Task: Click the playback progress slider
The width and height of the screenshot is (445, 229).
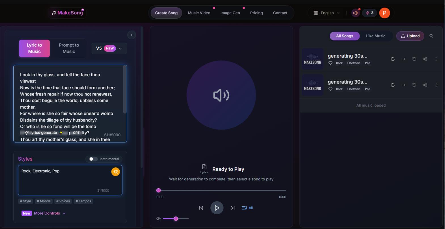Action: point(221,191)
